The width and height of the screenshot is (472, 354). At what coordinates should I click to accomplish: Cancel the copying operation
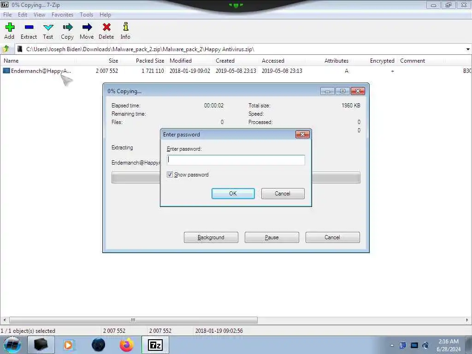[332, 237]
